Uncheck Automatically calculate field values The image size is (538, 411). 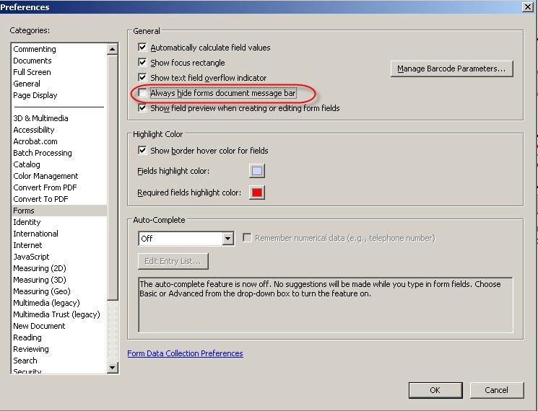tap(143, 48)
